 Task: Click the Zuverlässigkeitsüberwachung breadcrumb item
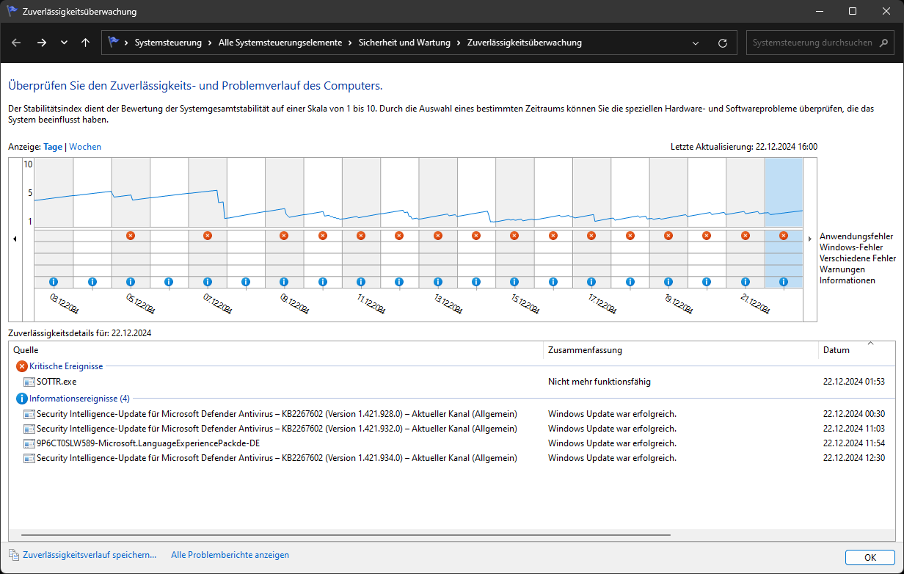(x=525, y=43)
